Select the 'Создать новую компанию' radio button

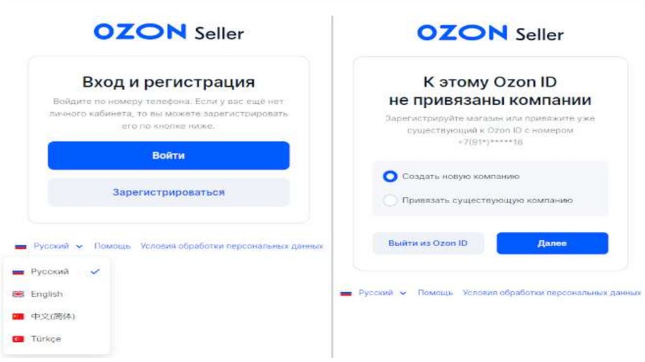click(391, 177)
